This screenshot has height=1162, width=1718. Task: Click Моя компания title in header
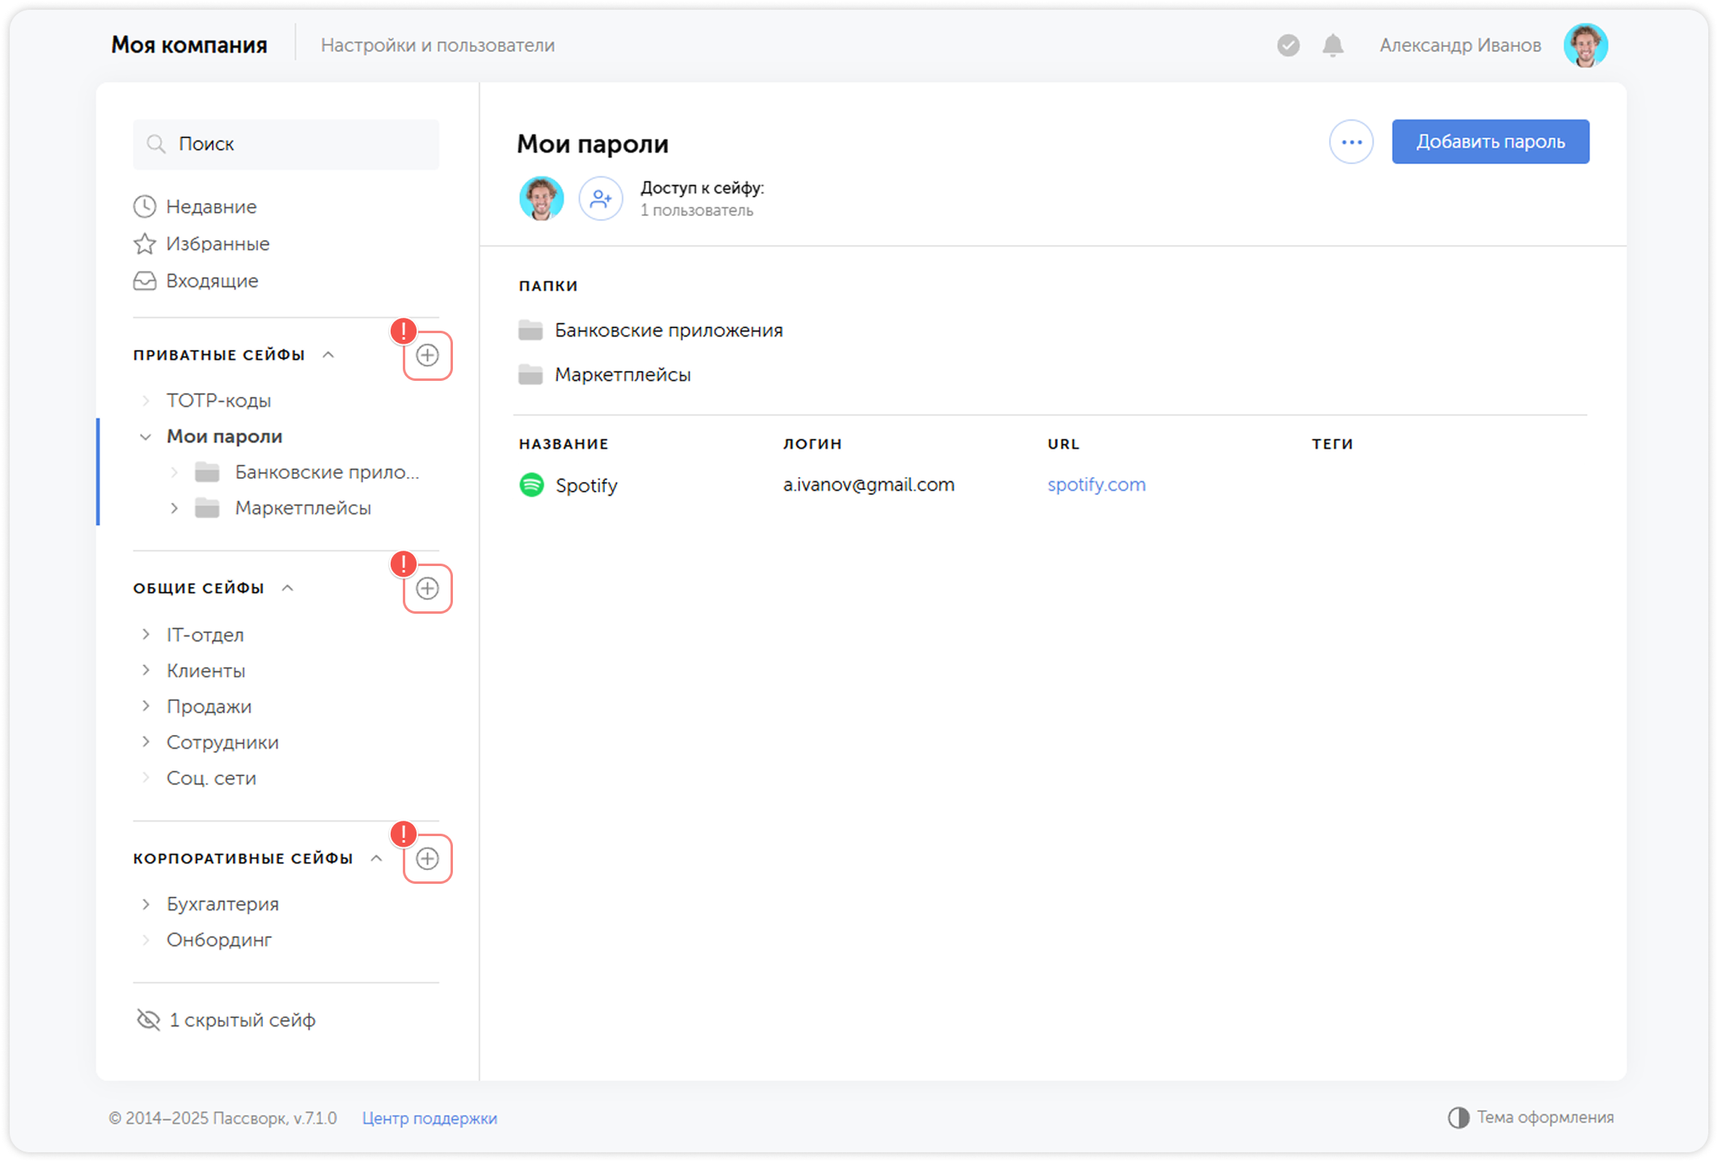189,45
